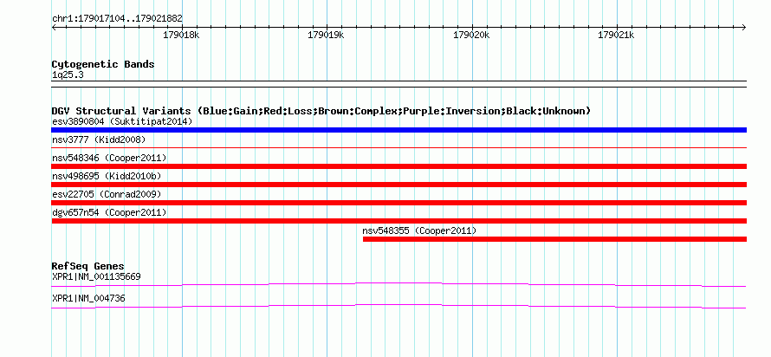771x357 pixels.
Task: Select variant label nsv548355 (Cooper2011)
Action: tap(419, 230)
